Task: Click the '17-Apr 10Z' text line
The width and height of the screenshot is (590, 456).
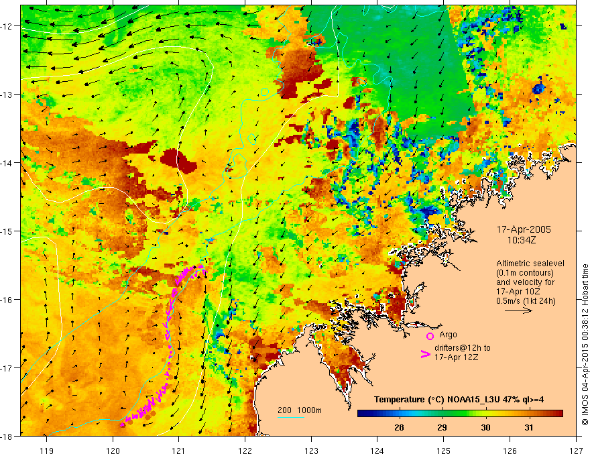Action: 518,292
